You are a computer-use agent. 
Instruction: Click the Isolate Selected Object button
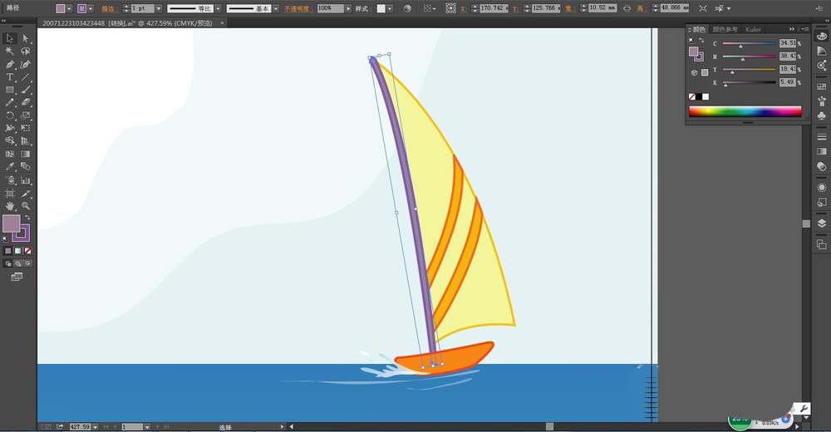(703, 8)
